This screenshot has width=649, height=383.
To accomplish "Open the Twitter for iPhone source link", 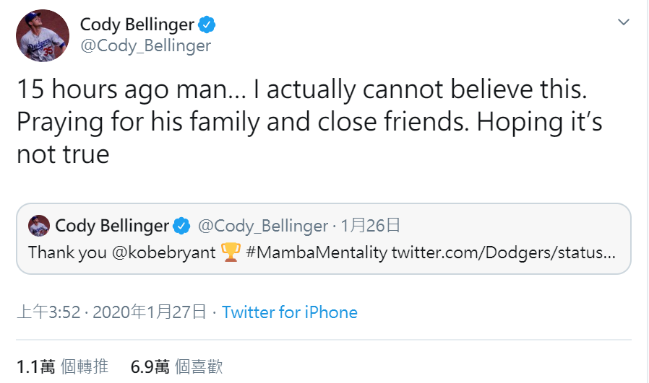I will pyautogui.click(x=290, y=312).
